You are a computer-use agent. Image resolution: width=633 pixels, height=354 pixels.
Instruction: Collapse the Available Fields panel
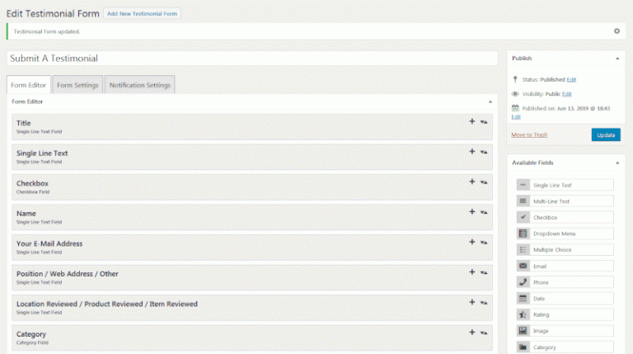click(x=617, y=163)
